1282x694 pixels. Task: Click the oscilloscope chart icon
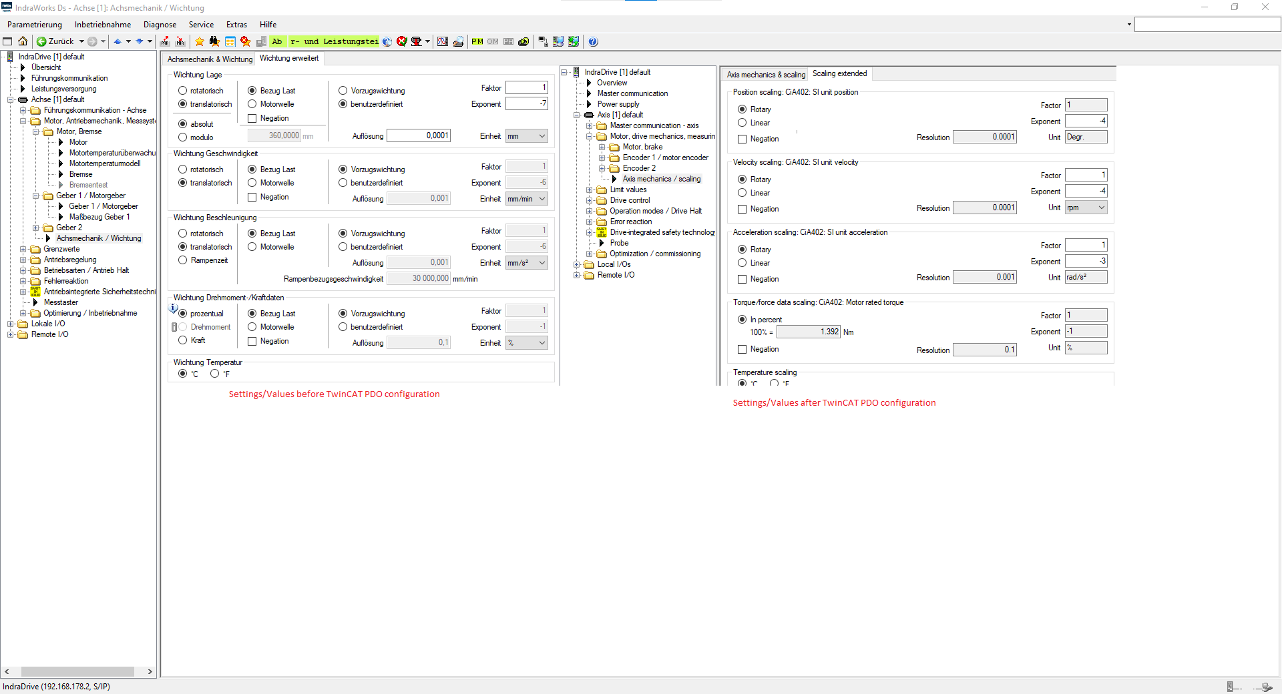pos(443,41)
